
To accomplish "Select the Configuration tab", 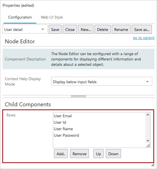I will pos(20,17).
